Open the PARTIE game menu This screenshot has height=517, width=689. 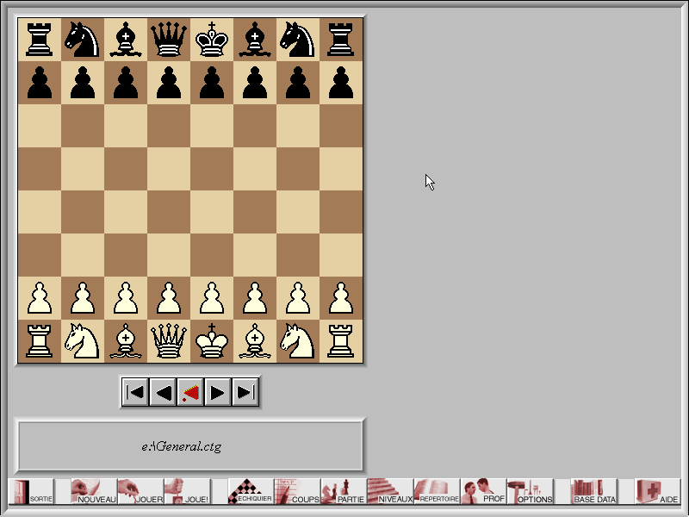click(x=344, y=491)
